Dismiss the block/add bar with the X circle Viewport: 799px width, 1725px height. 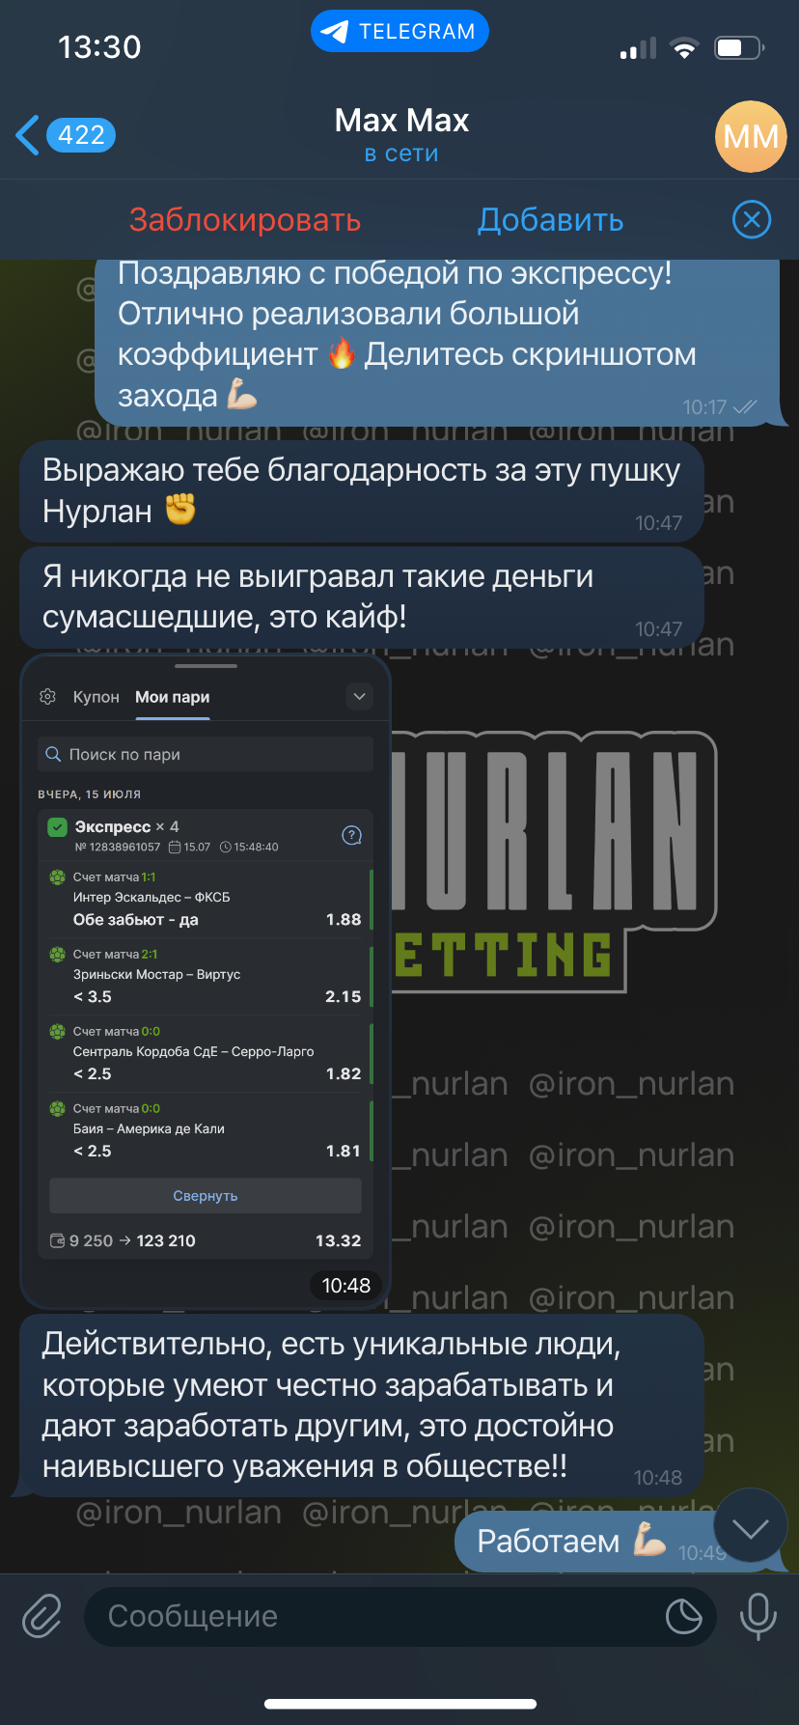point(752,220)
